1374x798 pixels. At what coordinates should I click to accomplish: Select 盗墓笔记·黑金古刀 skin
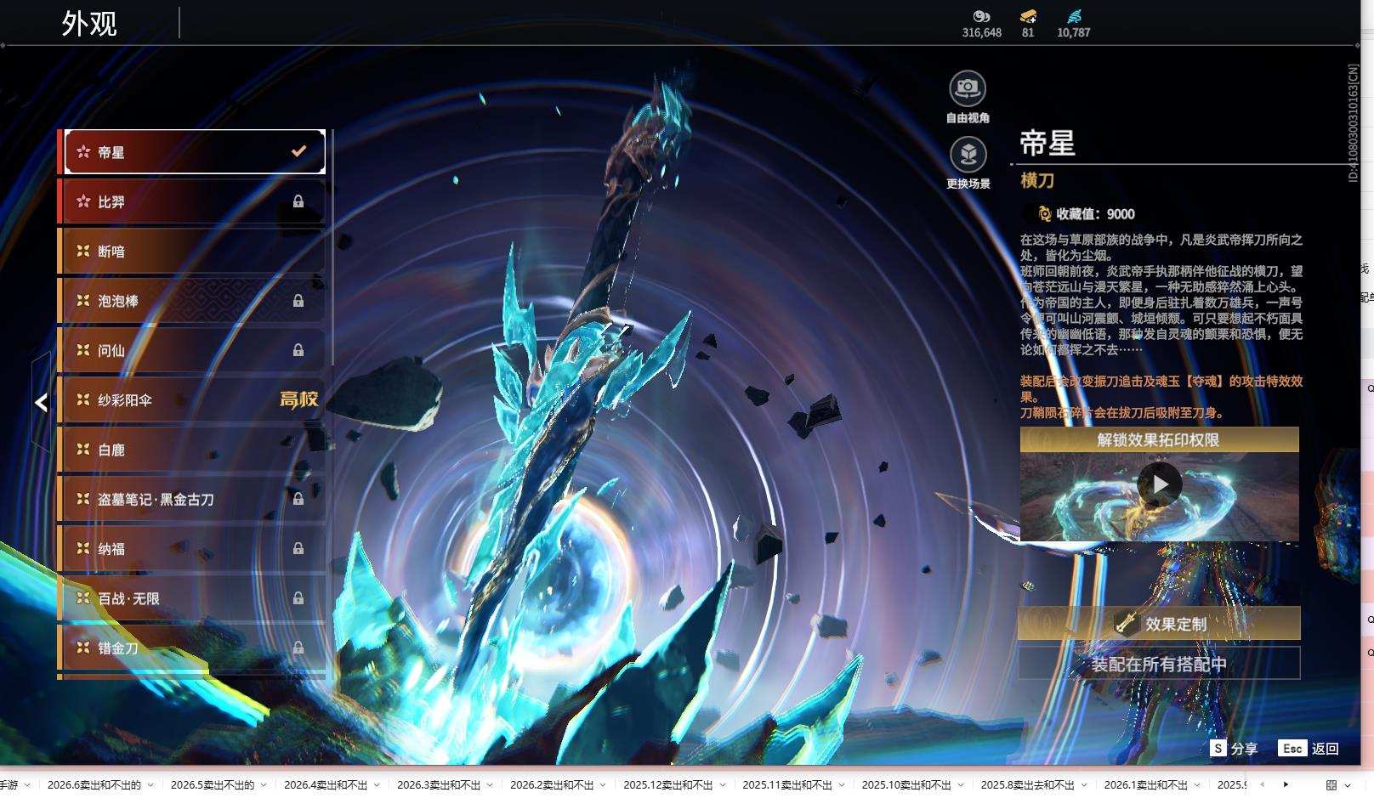point(195,499)
